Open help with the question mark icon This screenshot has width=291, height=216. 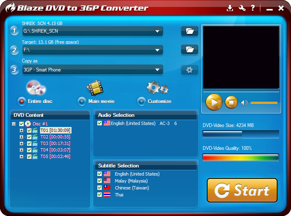click(x=253, y=8)
